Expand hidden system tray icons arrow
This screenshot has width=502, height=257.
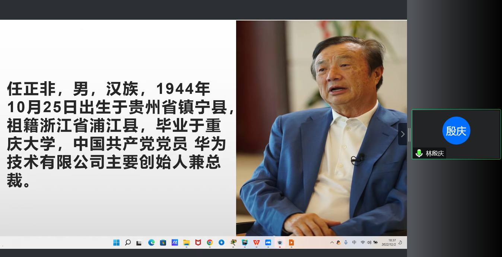click(x=332, y=242)
